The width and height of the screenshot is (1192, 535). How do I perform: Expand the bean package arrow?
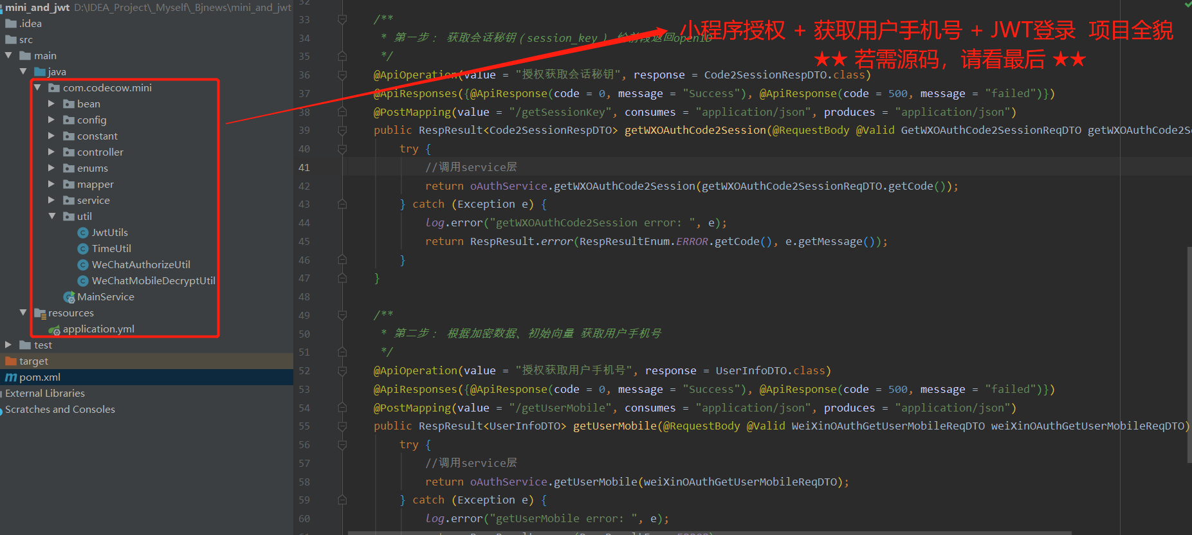[x=51, y=104]
